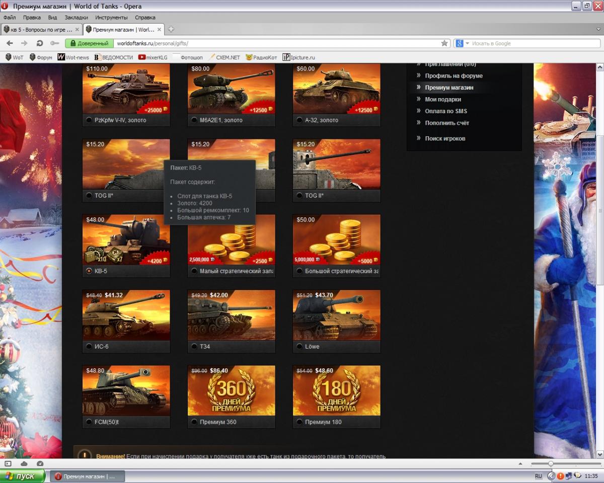Select the Т34 radio button
Viewport: 604px width, 483px height.
click(195, 347)
